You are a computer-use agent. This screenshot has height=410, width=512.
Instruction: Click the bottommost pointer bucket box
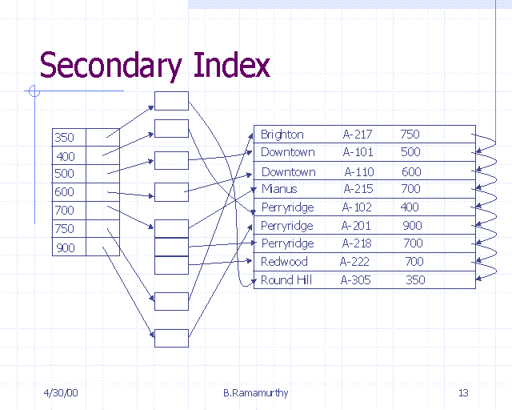171,338
